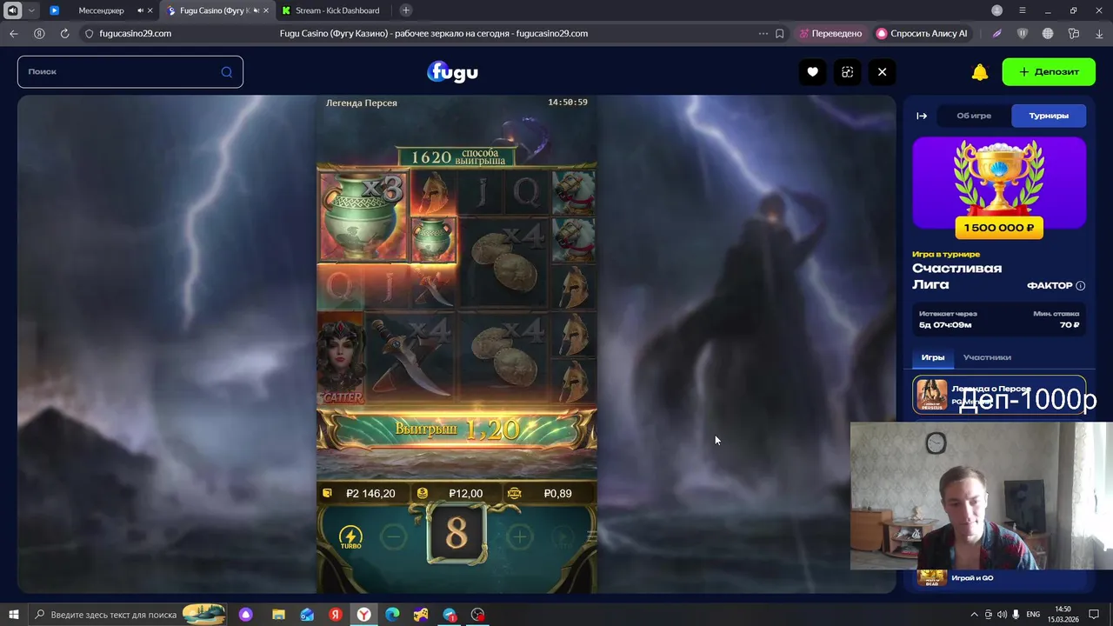Switch the ENG input language
This screenshot has height=626, width=1113.
(x=1033, y=615)
